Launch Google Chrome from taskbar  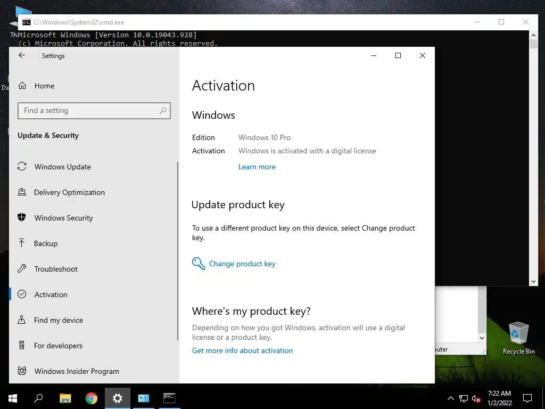tap(92, 398)
